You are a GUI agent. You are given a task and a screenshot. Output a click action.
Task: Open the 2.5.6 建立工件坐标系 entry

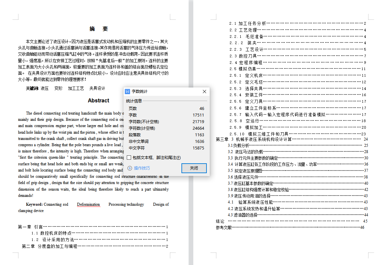pyautogui.click(x=253, y=108)
